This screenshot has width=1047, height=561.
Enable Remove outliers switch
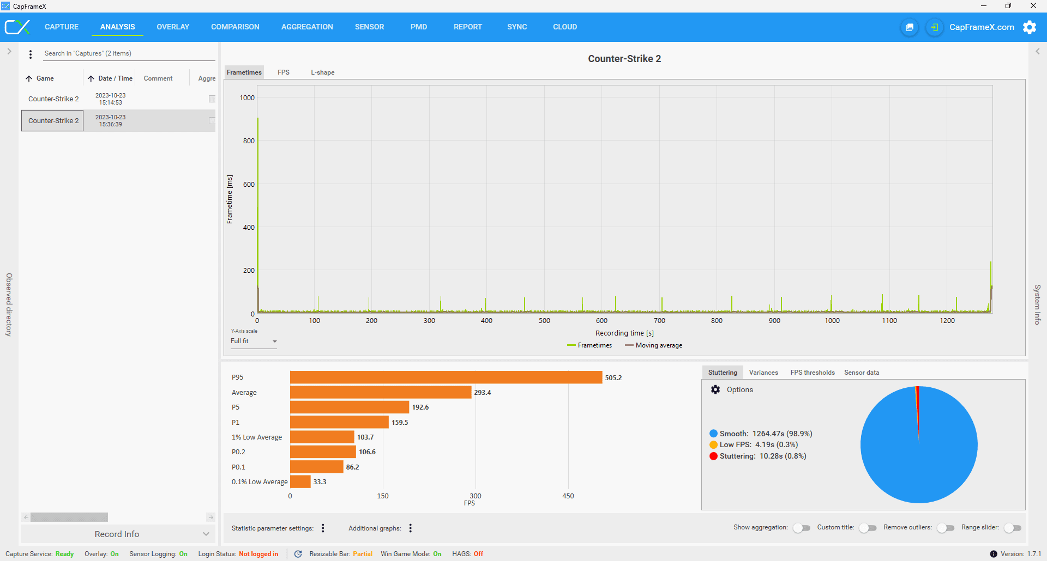point(946,528)
